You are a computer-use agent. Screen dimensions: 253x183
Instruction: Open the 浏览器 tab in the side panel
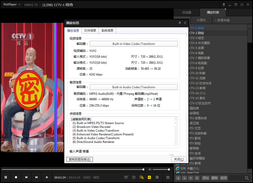point(187,13)
